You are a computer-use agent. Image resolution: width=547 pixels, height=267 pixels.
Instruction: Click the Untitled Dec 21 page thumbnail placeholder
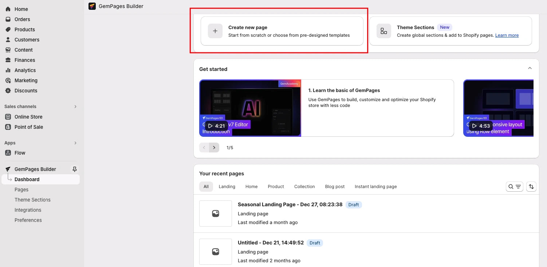click(216, 252)
